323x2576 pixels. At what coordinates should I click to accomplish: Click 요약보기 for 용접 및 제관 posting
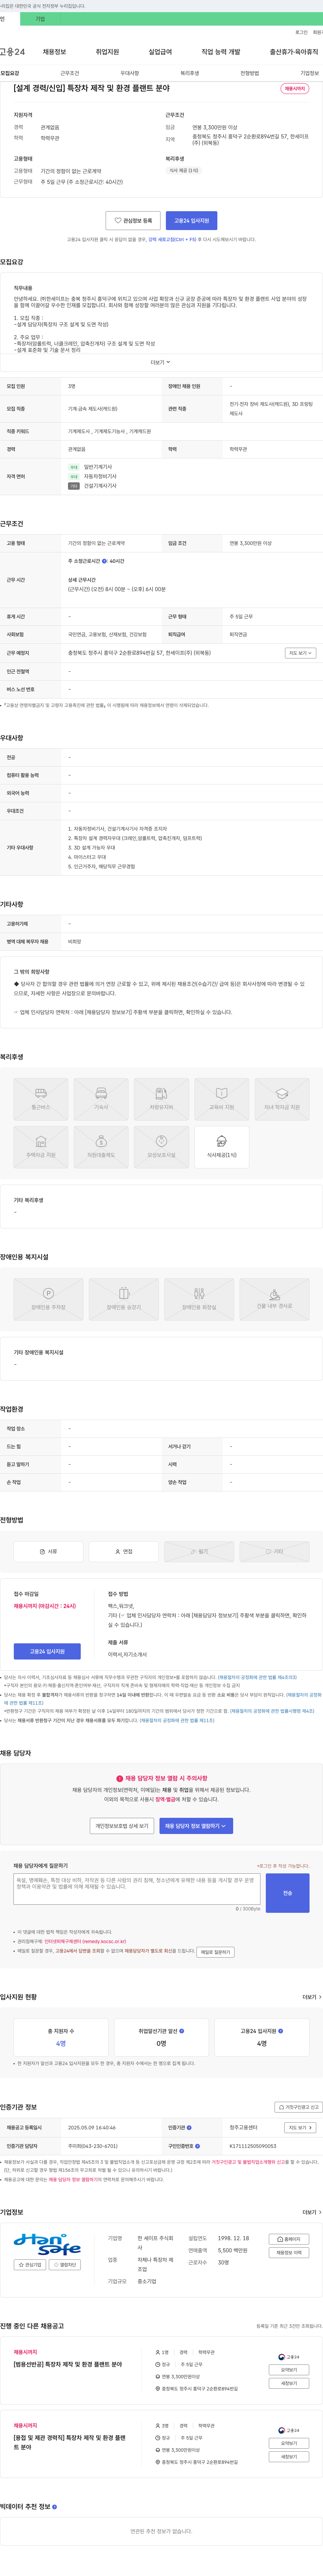coord(289,2443)
